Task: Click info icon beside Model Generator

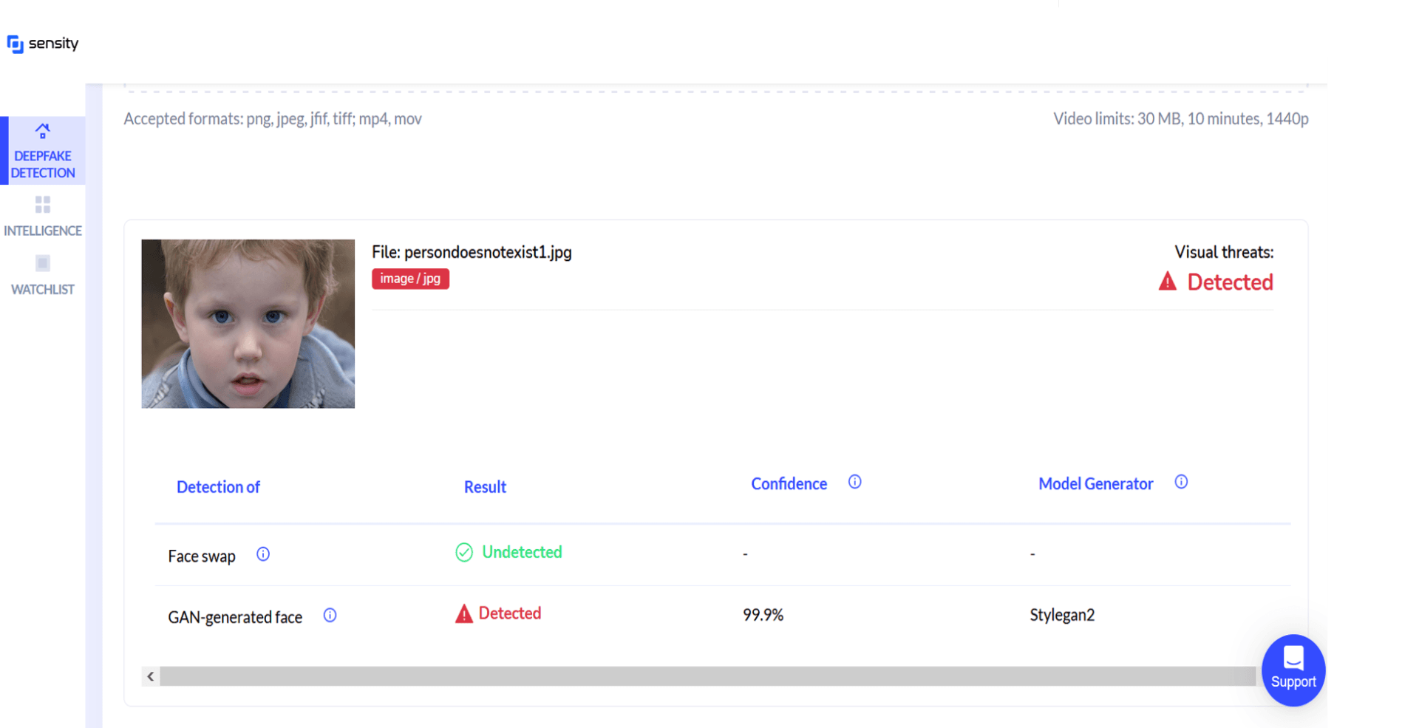Action: click(x=1181, y=482)
